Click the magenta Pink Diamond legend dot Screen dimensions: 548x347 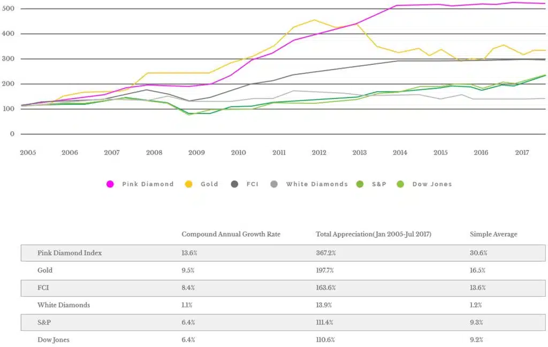pos(110,184)
